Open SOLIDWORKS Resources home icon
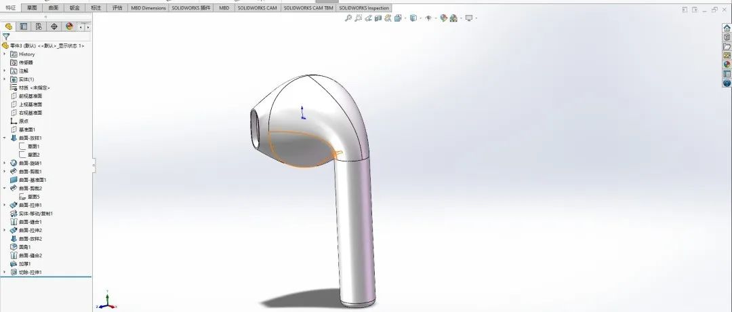The width and height of the screenshot is (732, 312). coord(727,28)
